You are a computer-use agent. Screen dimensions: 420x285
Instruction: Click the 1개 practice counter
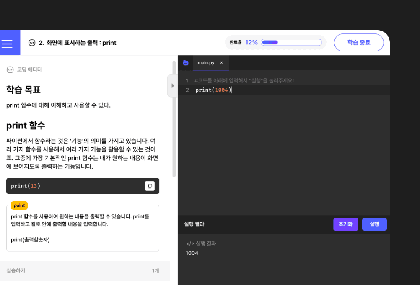(x=156, y=271)
